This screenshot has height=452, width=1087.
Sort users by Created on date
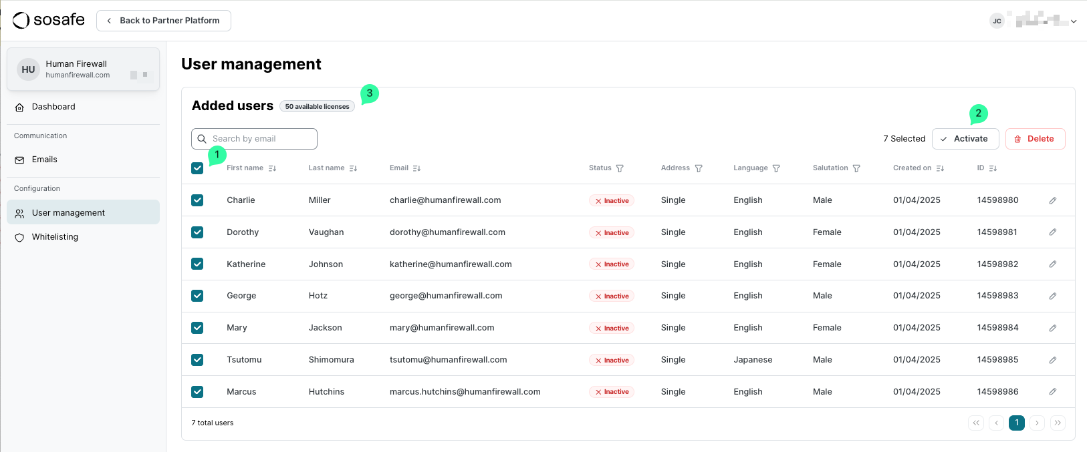(x=940, y=168)
